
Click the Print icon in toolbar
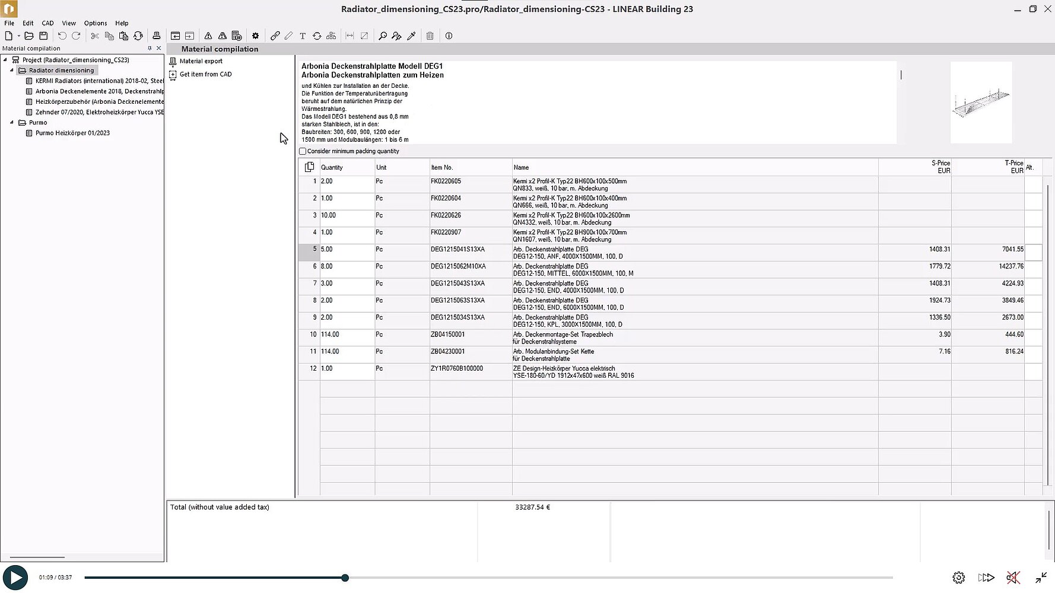(x=157, y=36)
